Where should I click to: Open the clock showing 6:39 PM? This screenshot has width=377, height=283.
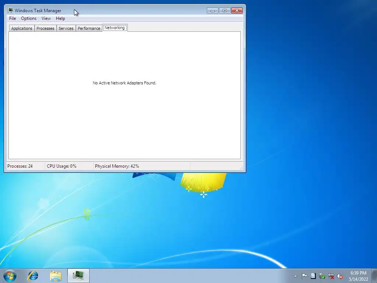[x=358, y=276]
